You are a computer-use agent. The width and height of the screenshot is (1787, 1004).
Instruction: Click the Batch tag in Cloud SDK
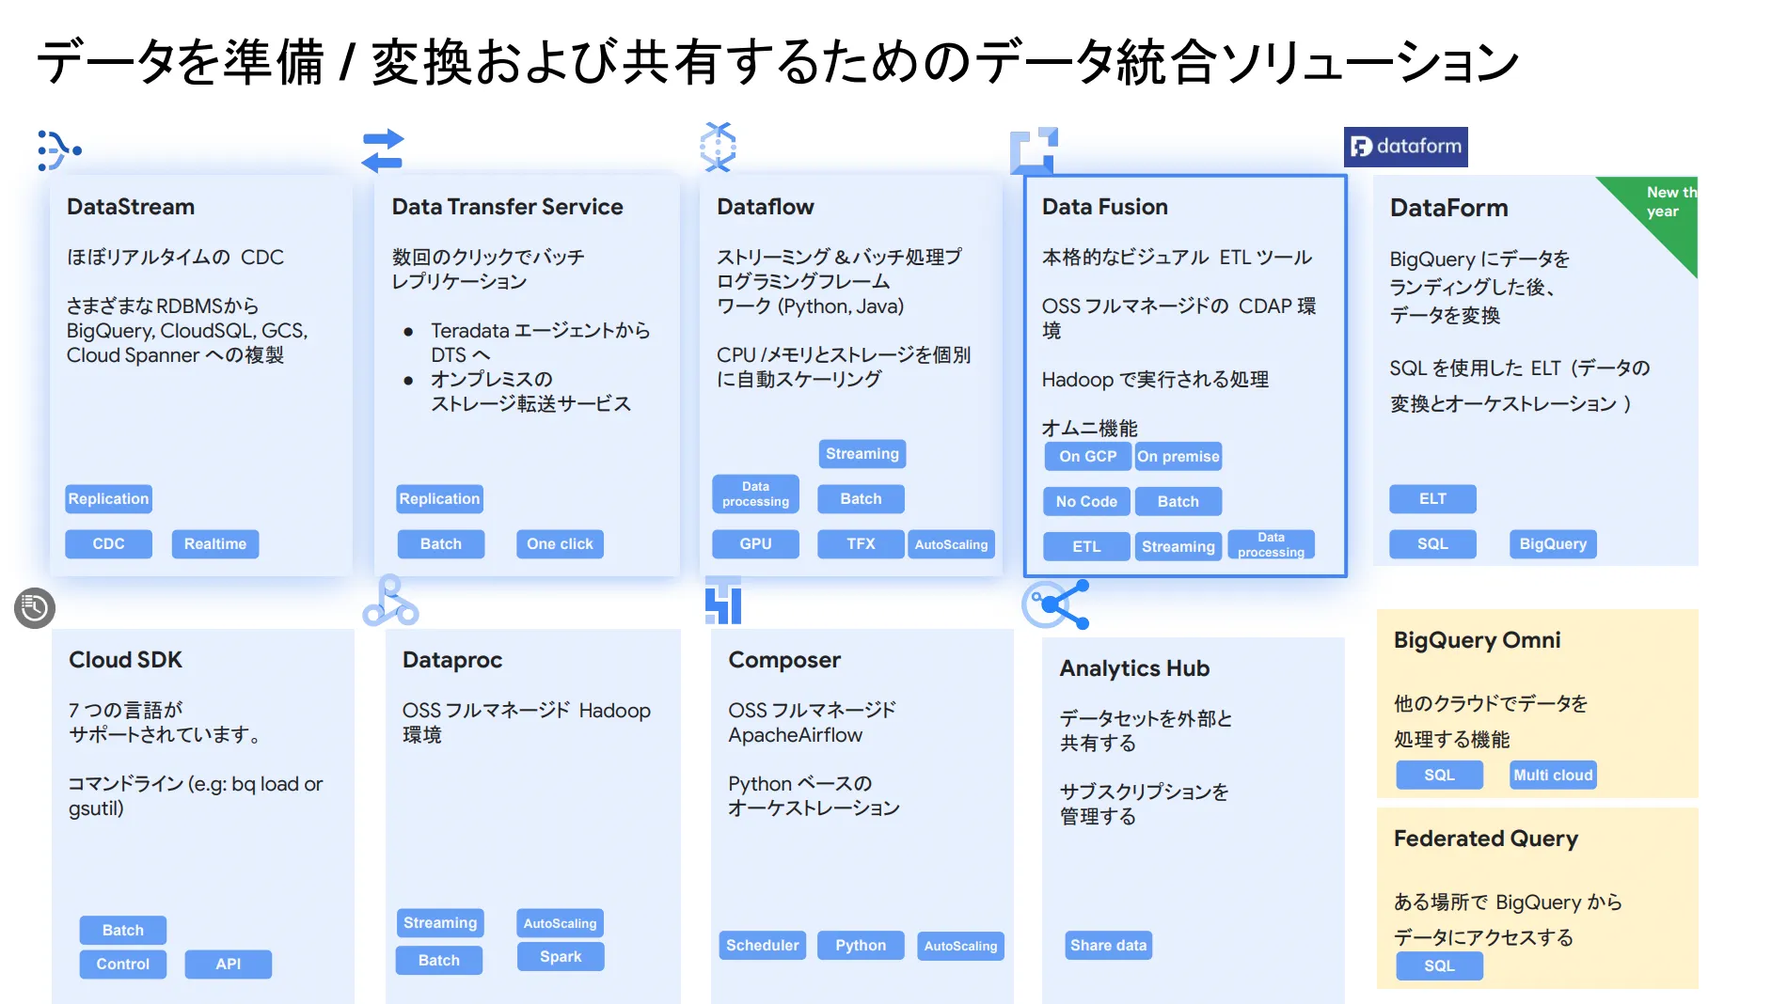[123, 930]
